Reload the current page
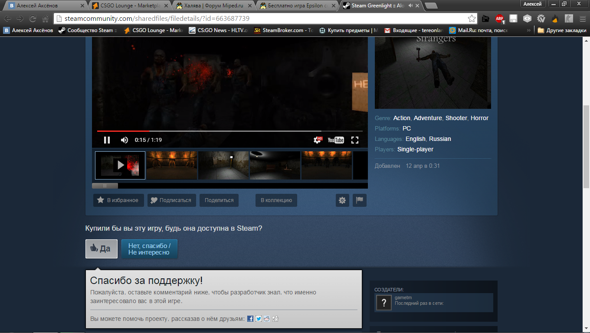Screen dimensions: 590x333 coord(33,19)
